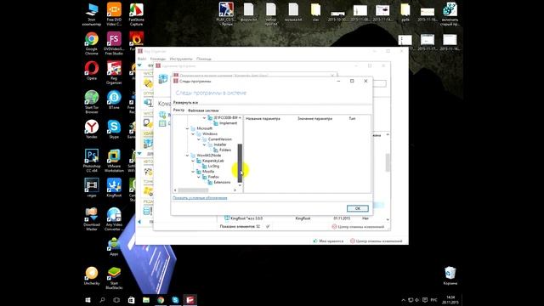Launch Google Chrome from desktop
Viewport: 544px width, 306px height.
[x=92, y=43]
